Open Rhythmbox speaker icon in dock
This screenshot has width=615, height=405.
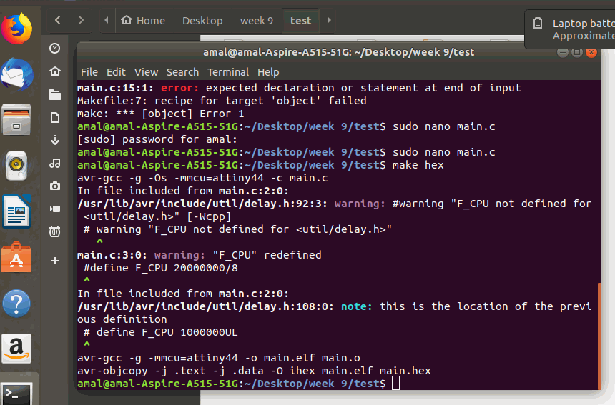[x=16, y=166]
